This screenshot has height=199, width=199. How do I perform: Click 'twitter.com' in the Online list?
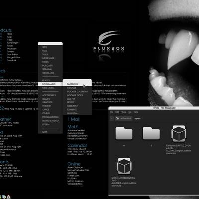73,176
